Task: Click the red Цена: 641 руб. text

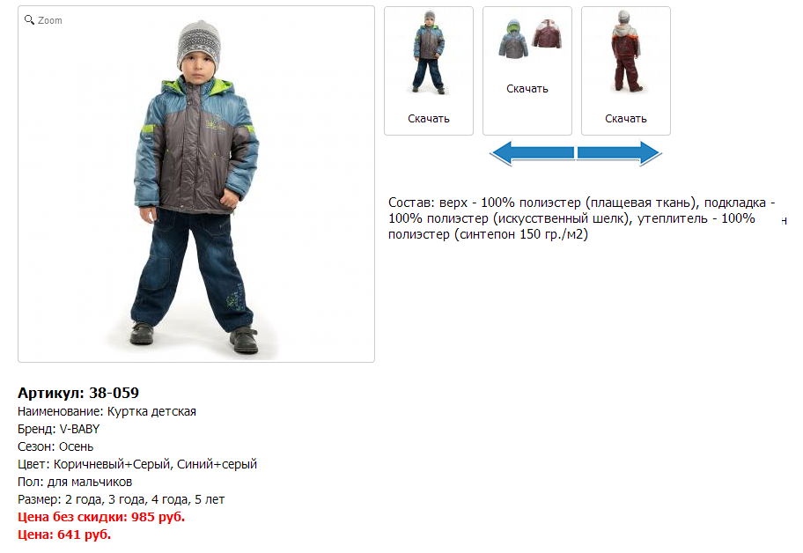Action: 64,535
